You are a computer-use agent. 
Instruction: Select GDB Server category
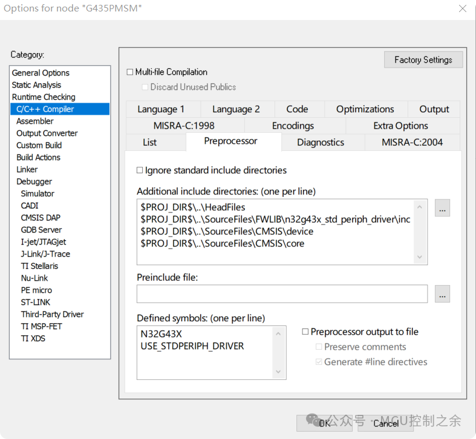[60, 230]
